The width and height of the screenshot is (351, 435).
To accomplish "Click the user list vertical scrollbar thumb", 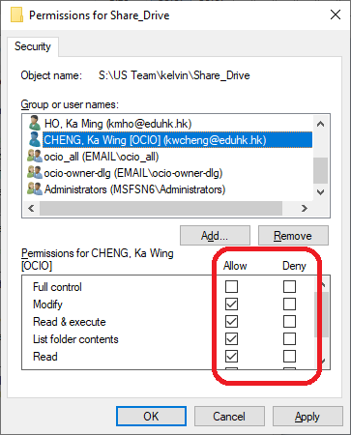I will coord(320,170).
